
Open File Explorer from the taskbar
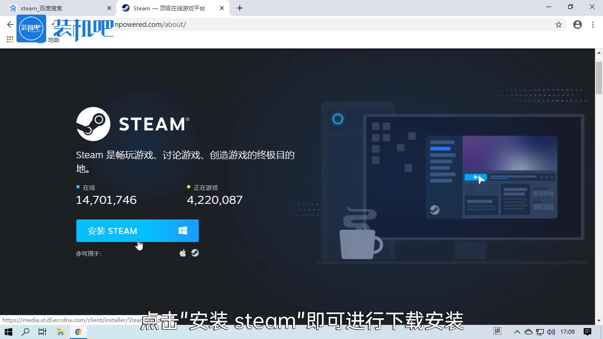[x=60, y=332]
